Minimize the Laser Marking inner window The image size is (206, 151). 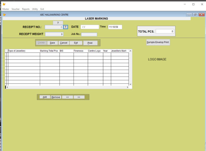[189, 14]
